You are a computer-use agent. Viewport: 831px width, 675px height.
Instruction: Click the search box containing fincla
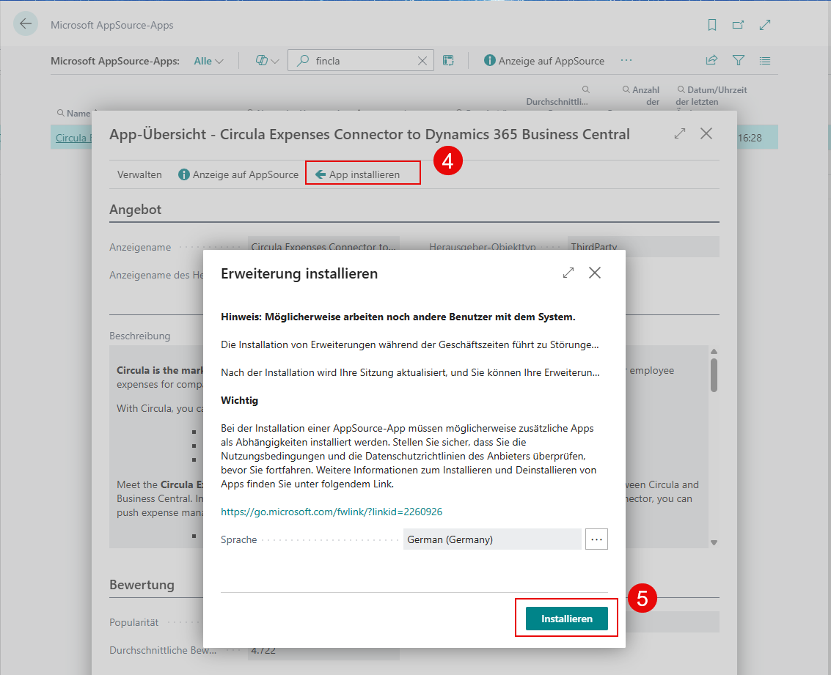click(360, 60)
